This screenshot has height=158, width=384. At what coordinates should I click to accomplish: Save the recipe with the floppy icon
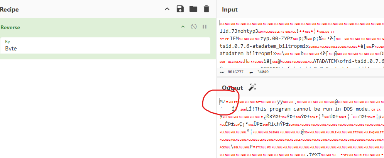point(180,9)
